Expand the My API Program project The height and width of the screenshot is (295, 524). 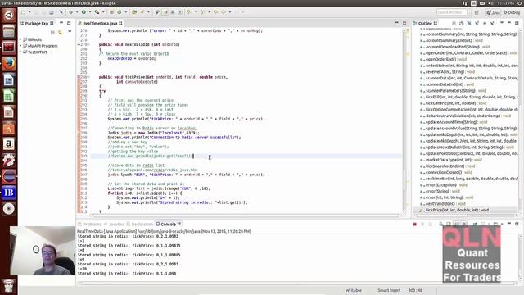click(x=20, y=46)
